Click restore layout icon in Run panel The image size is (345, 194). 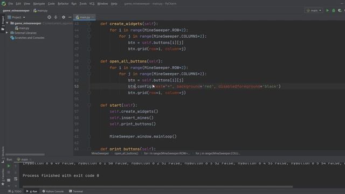pyautogui.click(x=9, y=180)
